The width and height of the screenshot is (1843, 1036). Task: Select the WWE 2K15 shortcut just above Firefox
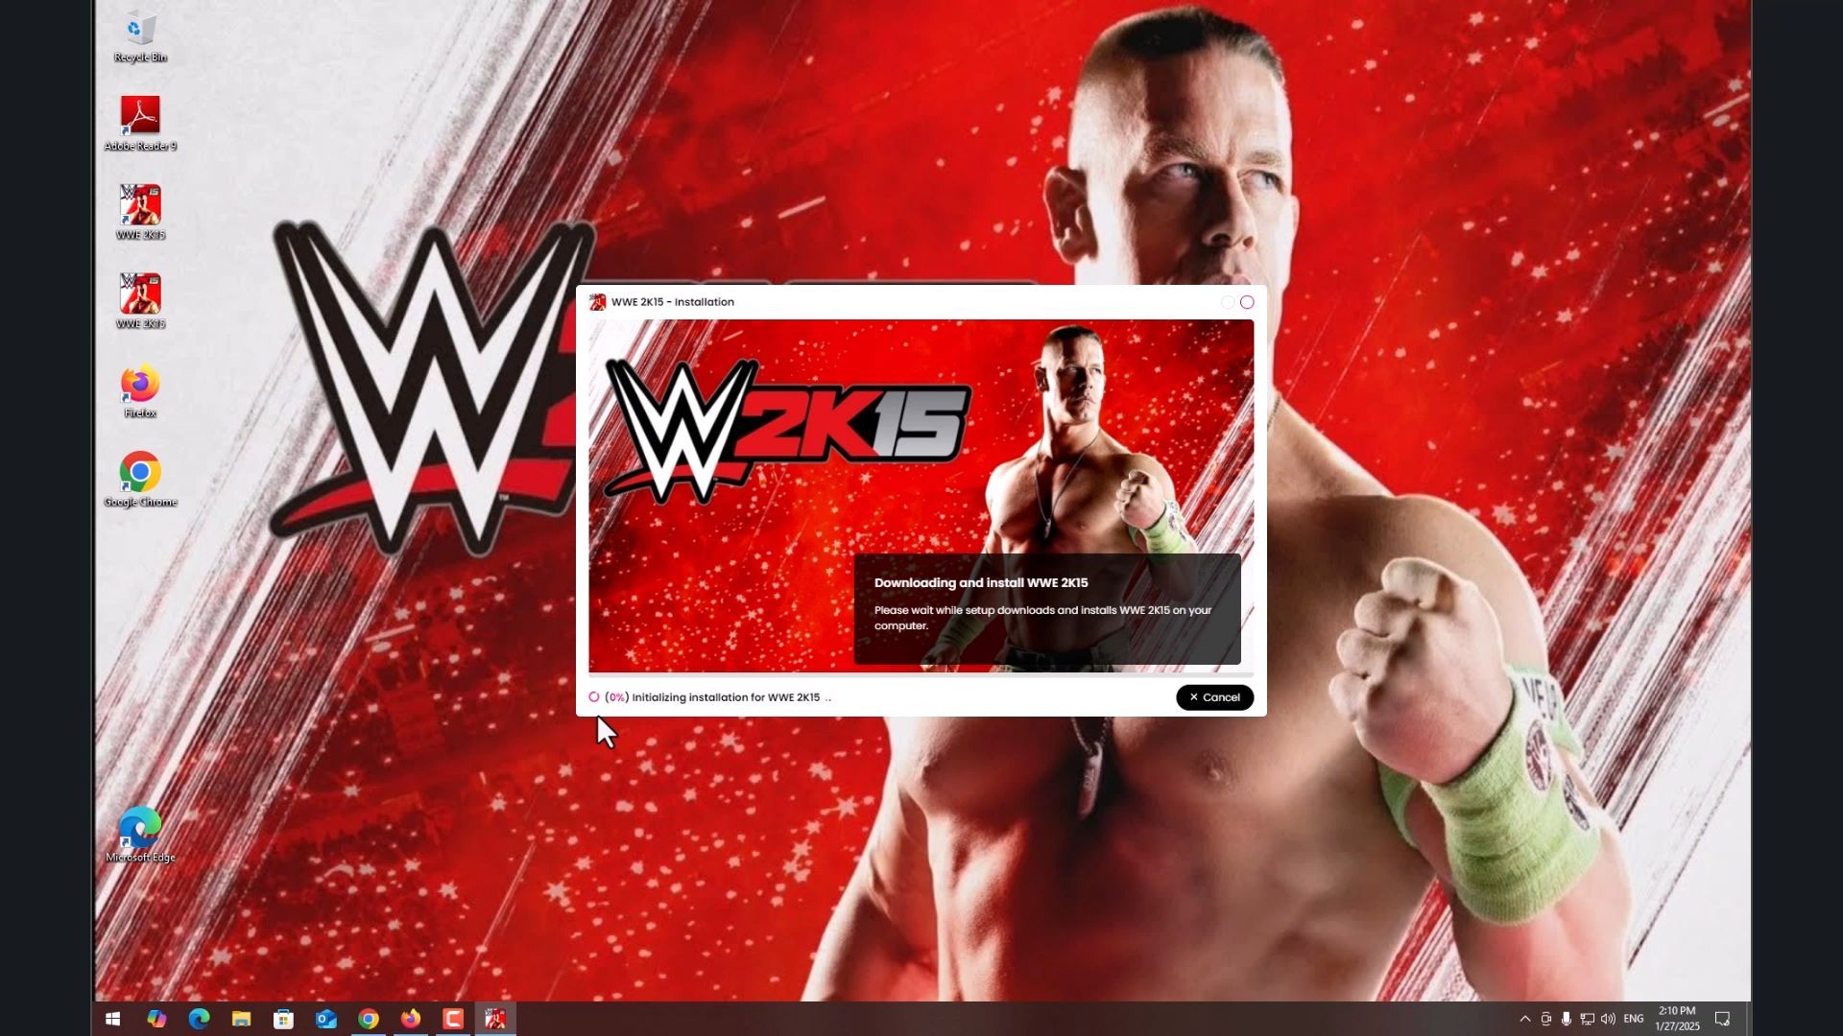[140, 302]
